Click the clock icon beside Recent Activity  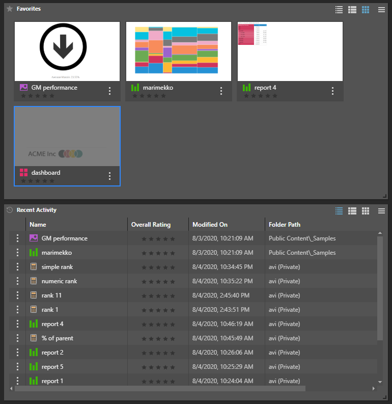10,210
